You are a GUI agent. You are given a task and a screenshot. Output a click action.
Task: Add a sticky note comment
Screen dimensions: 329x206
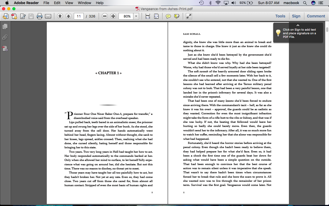pyautogui.click(x=168, y=16)
